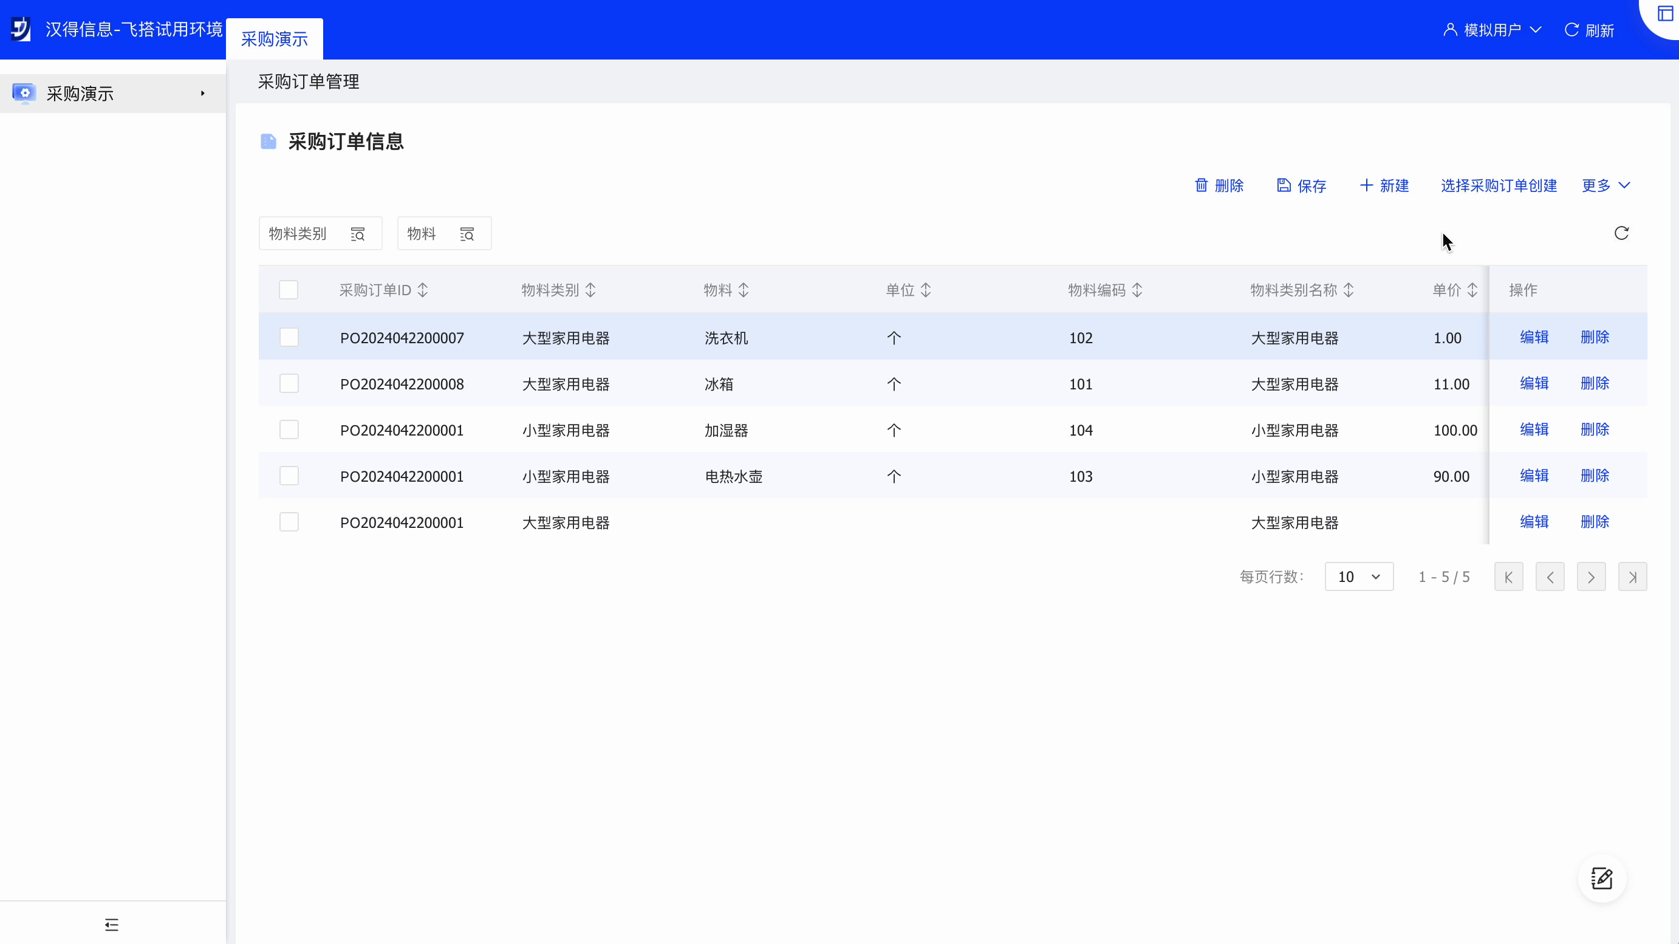Check the row for PO2024042200007
Viewport: 1679px width, 944px height.
(289, 337)
